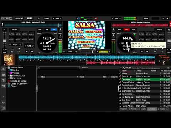Toggle the green vinyl mode light on deck 2
The width and height of the screenshot is (171, 128).
pyautogui.click(x=135, y=35)
